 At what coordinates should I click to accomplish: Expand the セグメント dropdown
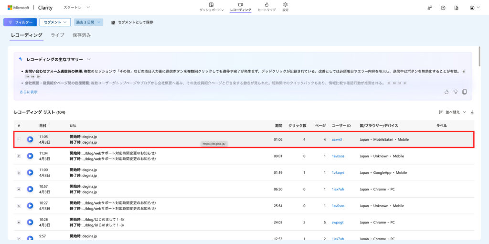55,22
